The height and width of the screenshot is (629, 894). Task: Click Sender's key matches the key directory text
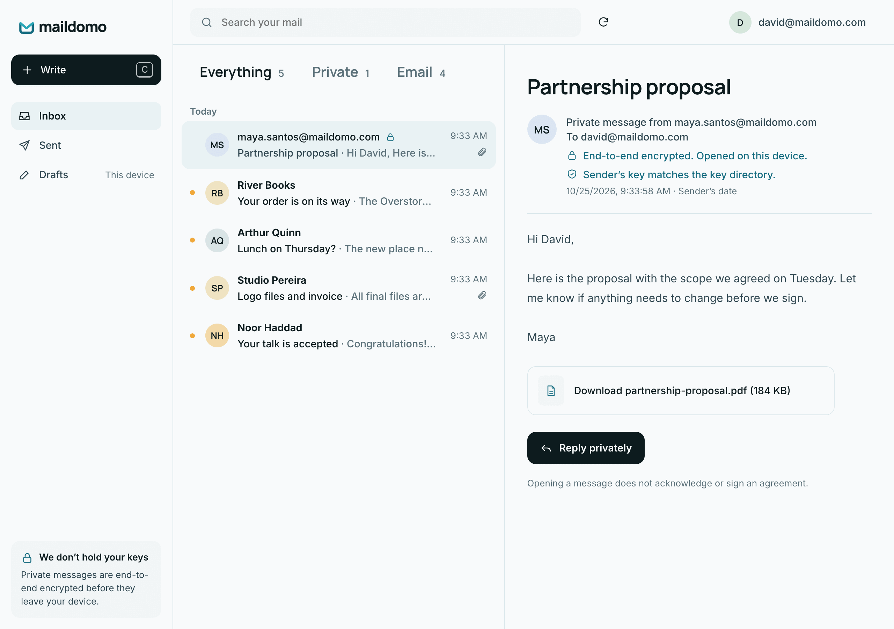pos(679,175)
